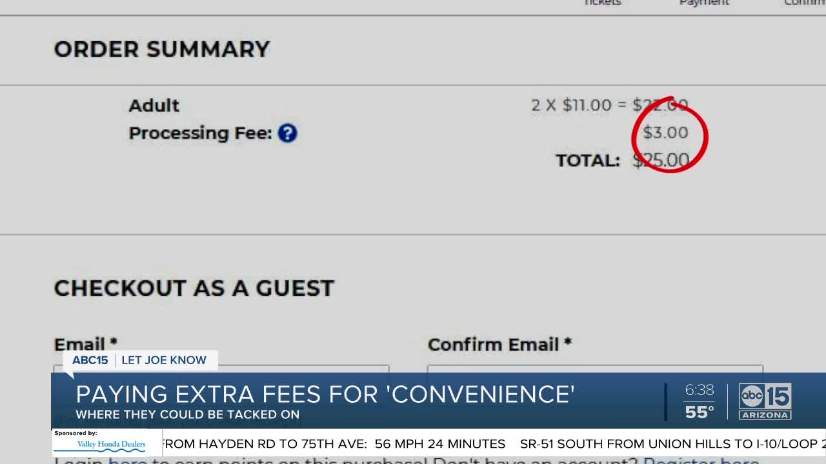Open the Tickets checkout step
Viewport: 826px width, 464px height.
602,3
